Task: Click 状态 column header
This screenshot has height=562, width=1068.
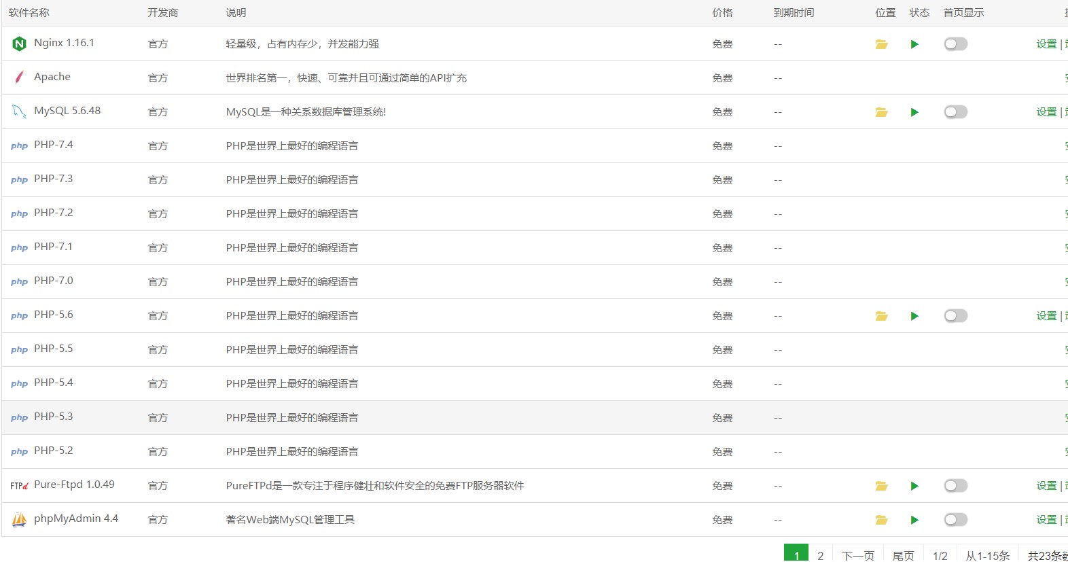Action: click(919, 13)
